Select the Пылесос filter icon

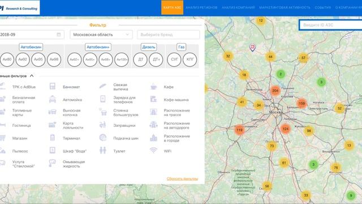(x=2, y=151)
